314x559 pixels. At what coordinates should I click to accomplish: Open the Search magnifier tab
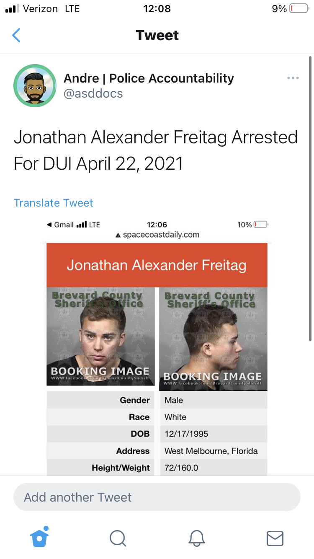point(118,538)
